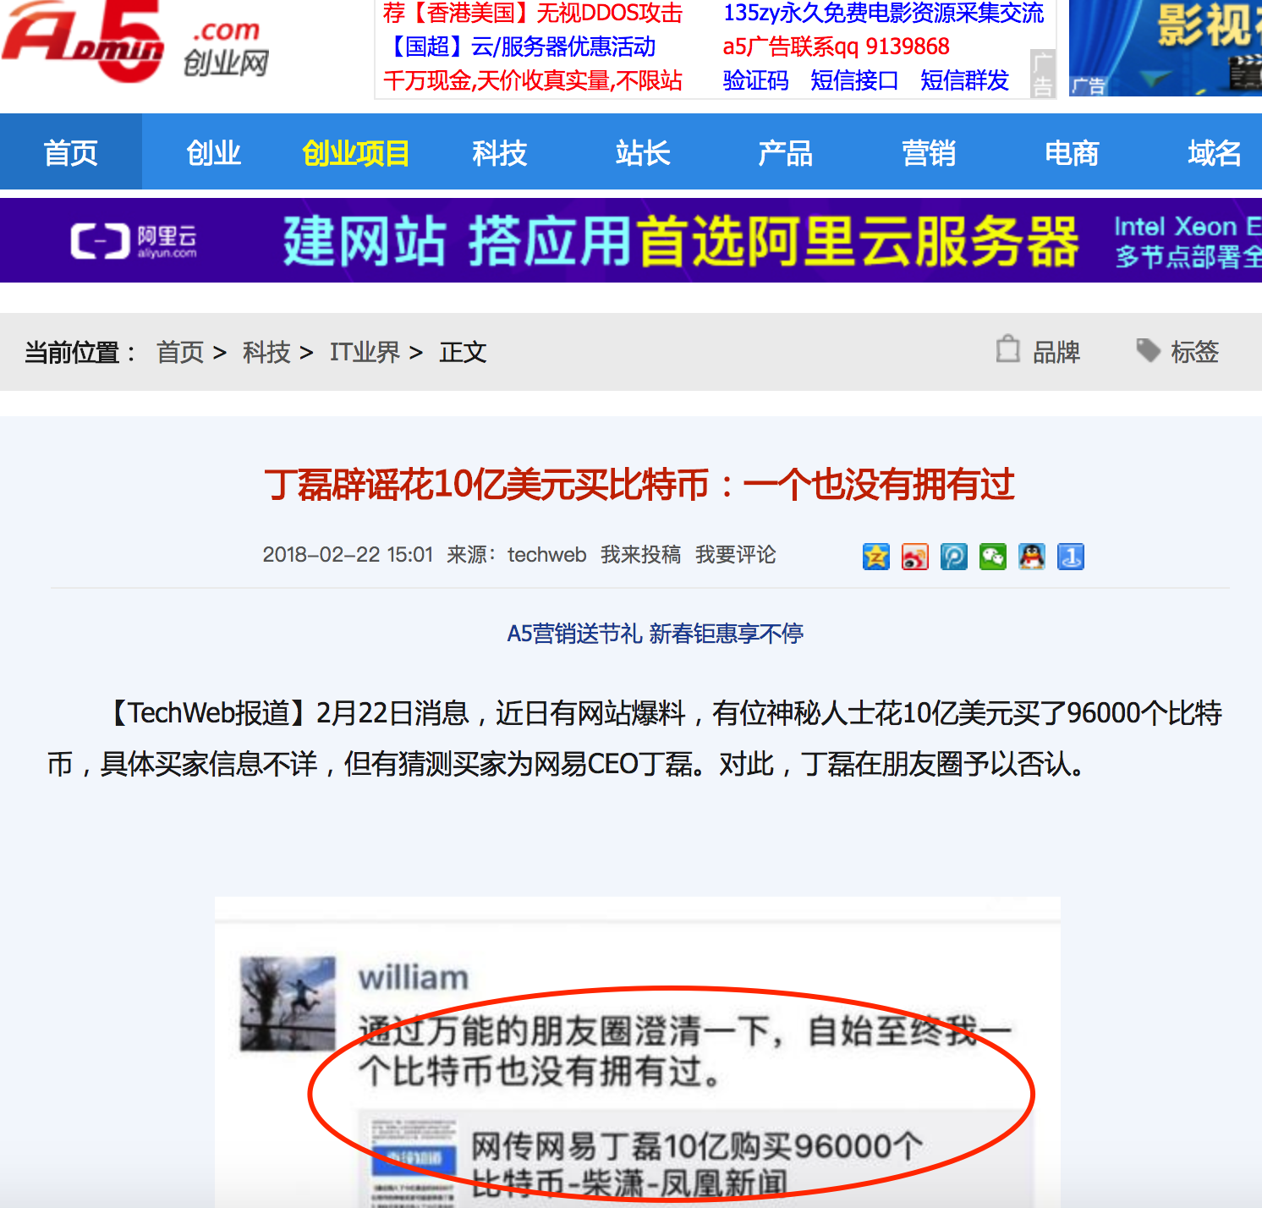Share the article to Qzone with the star icon
1262x1208 pixels.
[x=876, y=557]
